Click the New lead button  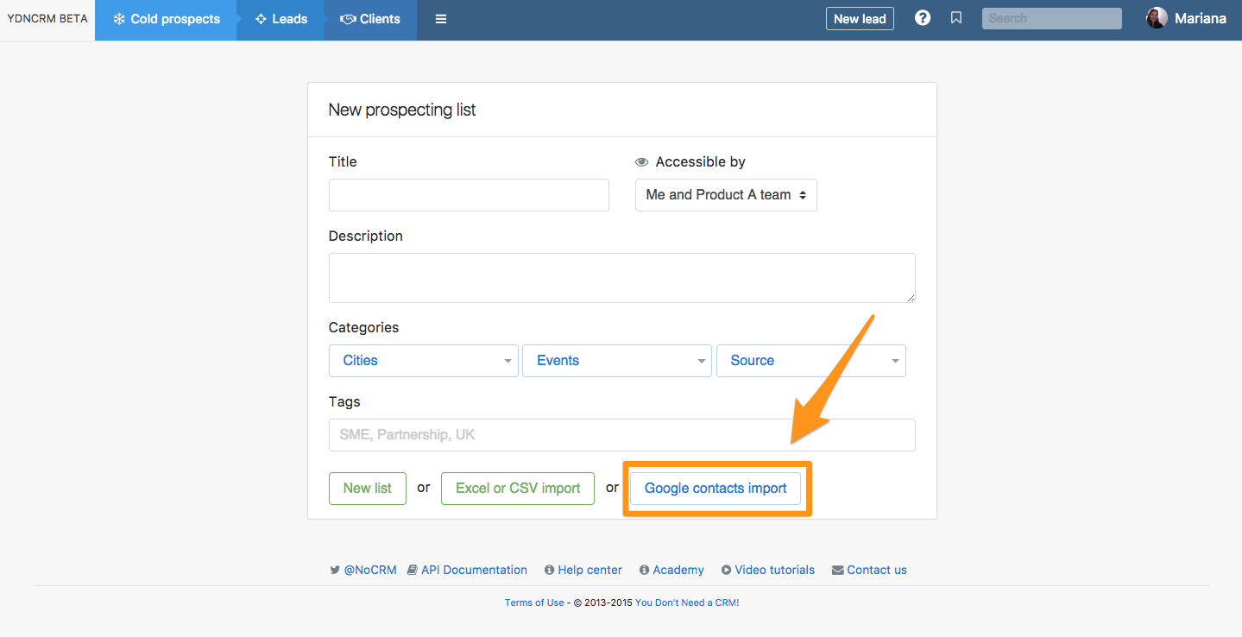(860, 19)
